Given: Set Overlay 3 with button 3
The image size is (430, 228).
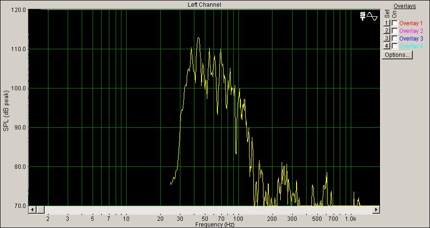Looking at the screenshot, I should pyautogui.click(x=387, y=39).
